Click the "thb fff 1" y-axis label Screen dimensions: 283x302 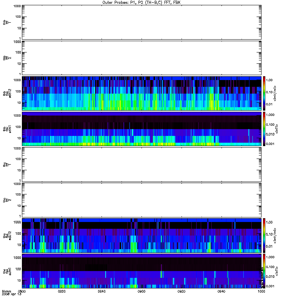point(7,22)
